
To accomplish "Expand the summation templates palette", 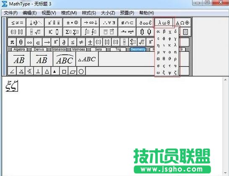I will [x=72, y=32].
